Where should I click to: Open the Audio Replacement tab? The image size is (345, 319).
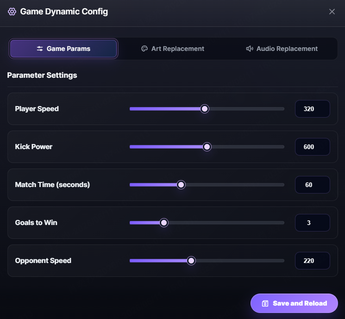click(x=282, y=49)
